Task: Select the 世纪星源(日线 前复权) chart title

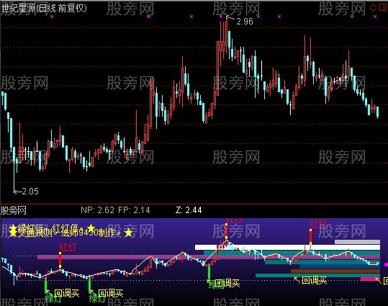Action: click(x=45, y=9)
